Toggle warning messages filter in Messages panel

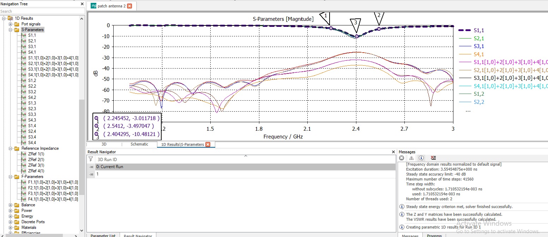411,158
